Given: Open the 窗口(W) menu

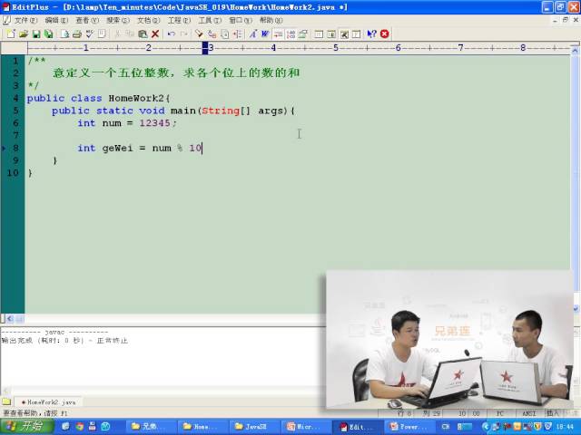Looking at the screenshot, I should tap(241, 20).
